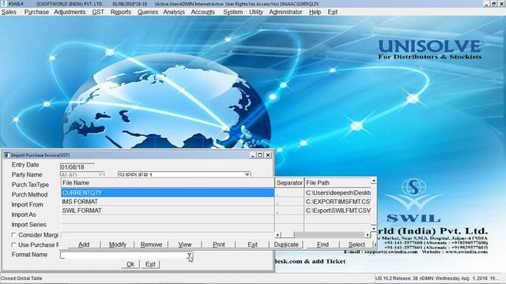The image size is (506, 284).
Task: Open the party code dropdown arrow
Action: [100, 174]
